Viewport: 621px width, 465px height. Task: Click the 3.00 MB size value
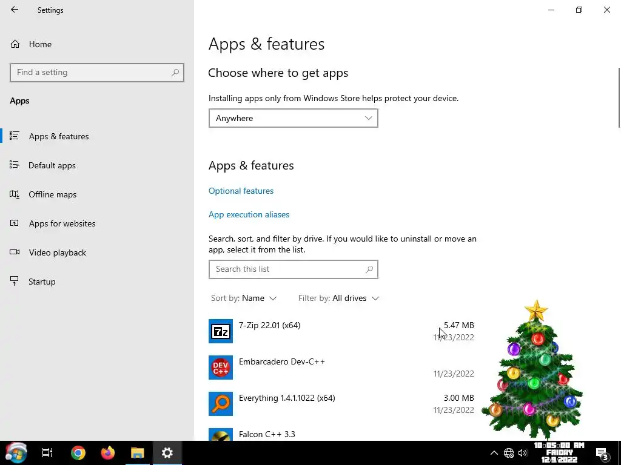coord(458,398)
